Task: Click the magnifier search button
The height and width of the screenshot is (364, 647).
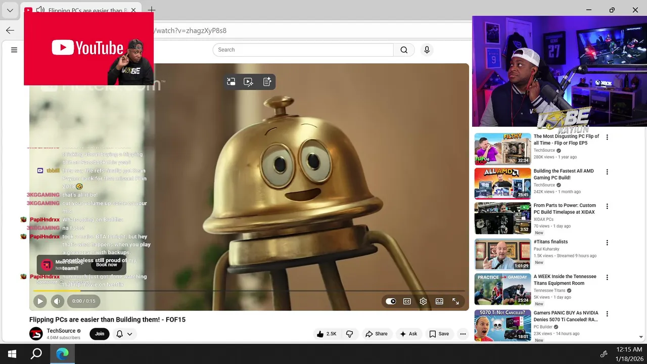Action: point(404,50)
